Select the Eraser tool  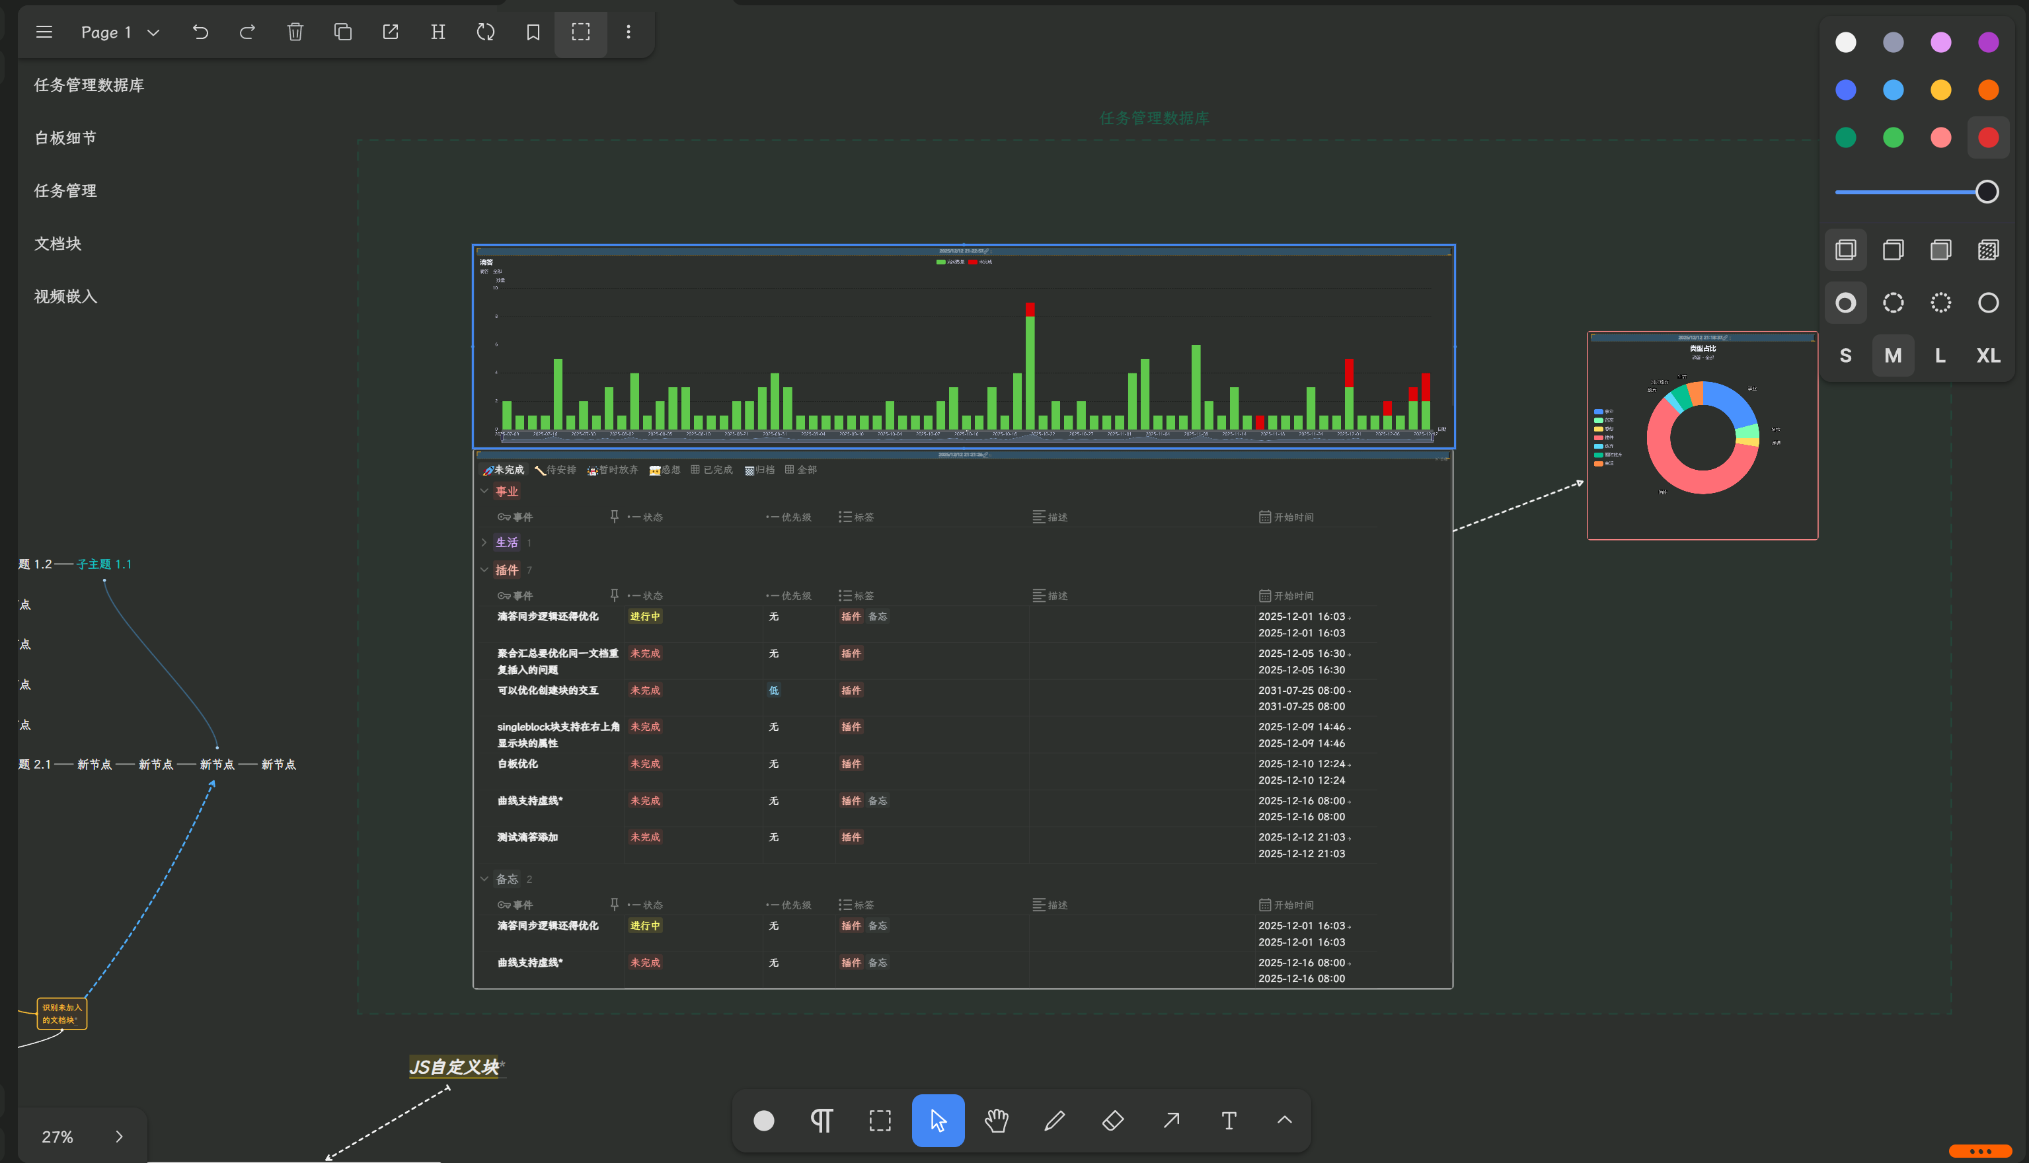(1113, 1121)
